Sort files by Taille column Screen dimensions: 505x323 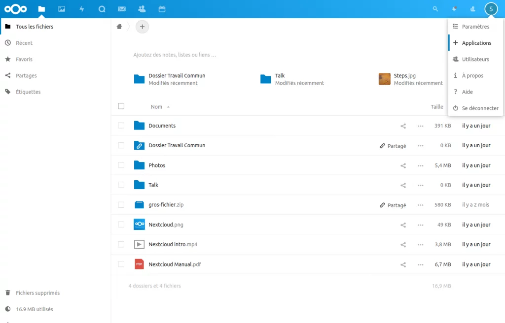(x=437, y=107)
